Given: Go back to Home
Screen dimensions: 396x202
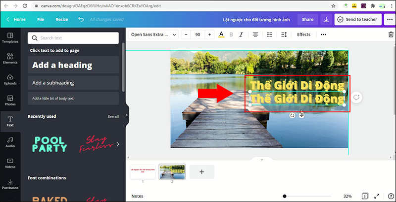Looking at the screenshot, I should click(x=16, y=19).
